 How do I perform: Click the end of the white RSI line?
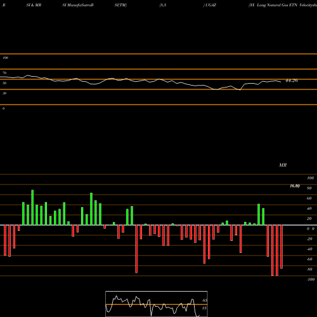[281, 82]
